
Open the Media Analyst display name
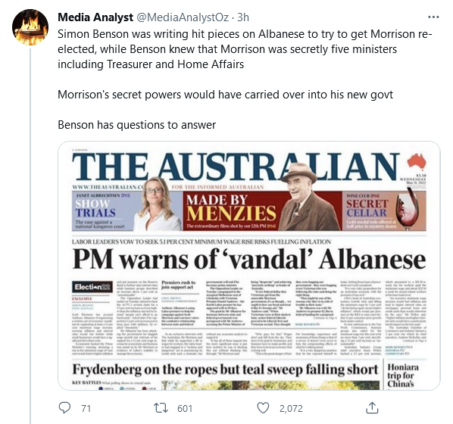click(95, 17)
